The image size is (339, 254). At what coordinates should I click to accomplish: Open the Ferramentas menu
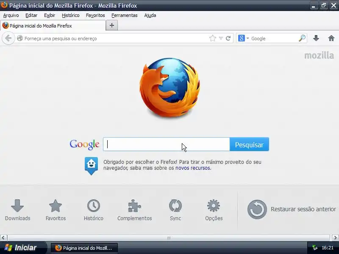tap(124, 15)
